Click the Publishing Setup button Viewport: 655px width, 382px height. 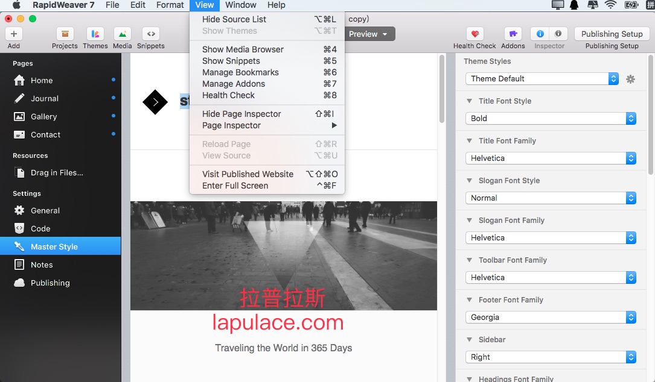click(612, 34)
